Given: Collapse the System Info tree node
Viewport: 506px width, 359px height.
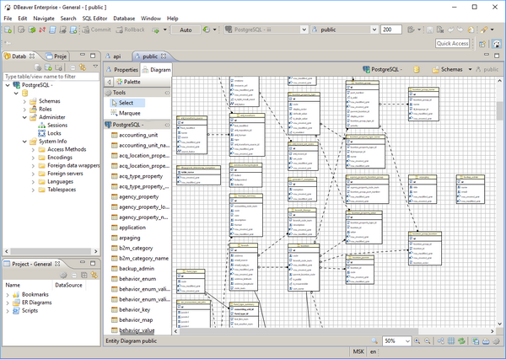Looking at the screenshot, I should coord(24,142).
